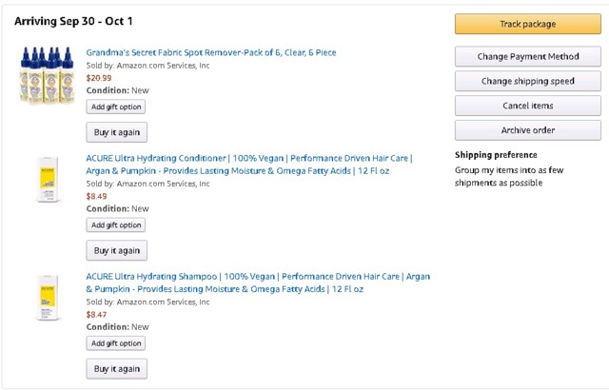Click the ACURE Conditioner bottle thumbnail
The image size is (609, 390).
click(48, 179)
